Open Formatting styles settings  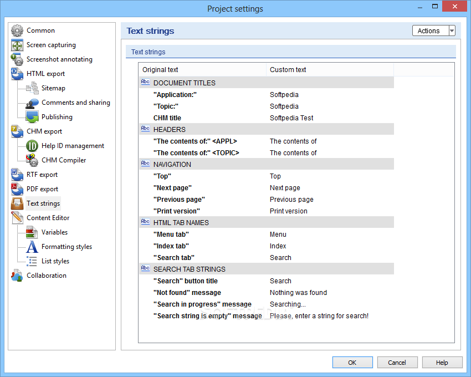point(66,247)
